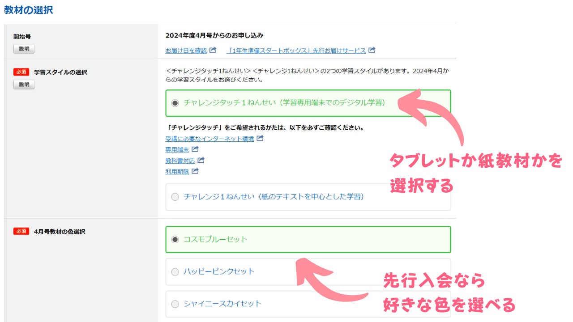Click external-link icon beside 専用端末
573x322 pixels.
(195, 149)
